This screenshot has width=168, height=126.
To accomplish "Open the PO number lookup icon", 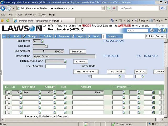I will tap(120, 76).
